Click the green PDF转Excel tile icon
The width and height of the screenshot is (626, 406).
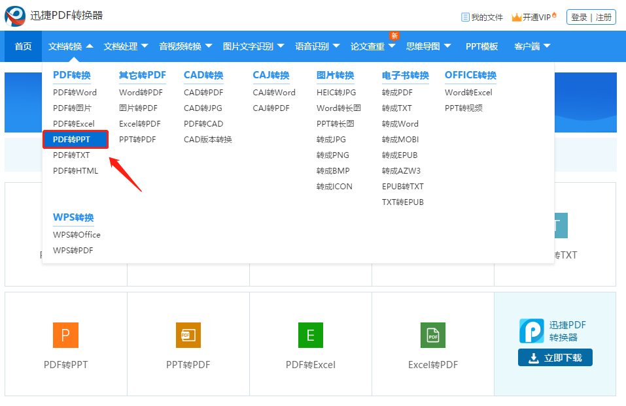[311, 335]
